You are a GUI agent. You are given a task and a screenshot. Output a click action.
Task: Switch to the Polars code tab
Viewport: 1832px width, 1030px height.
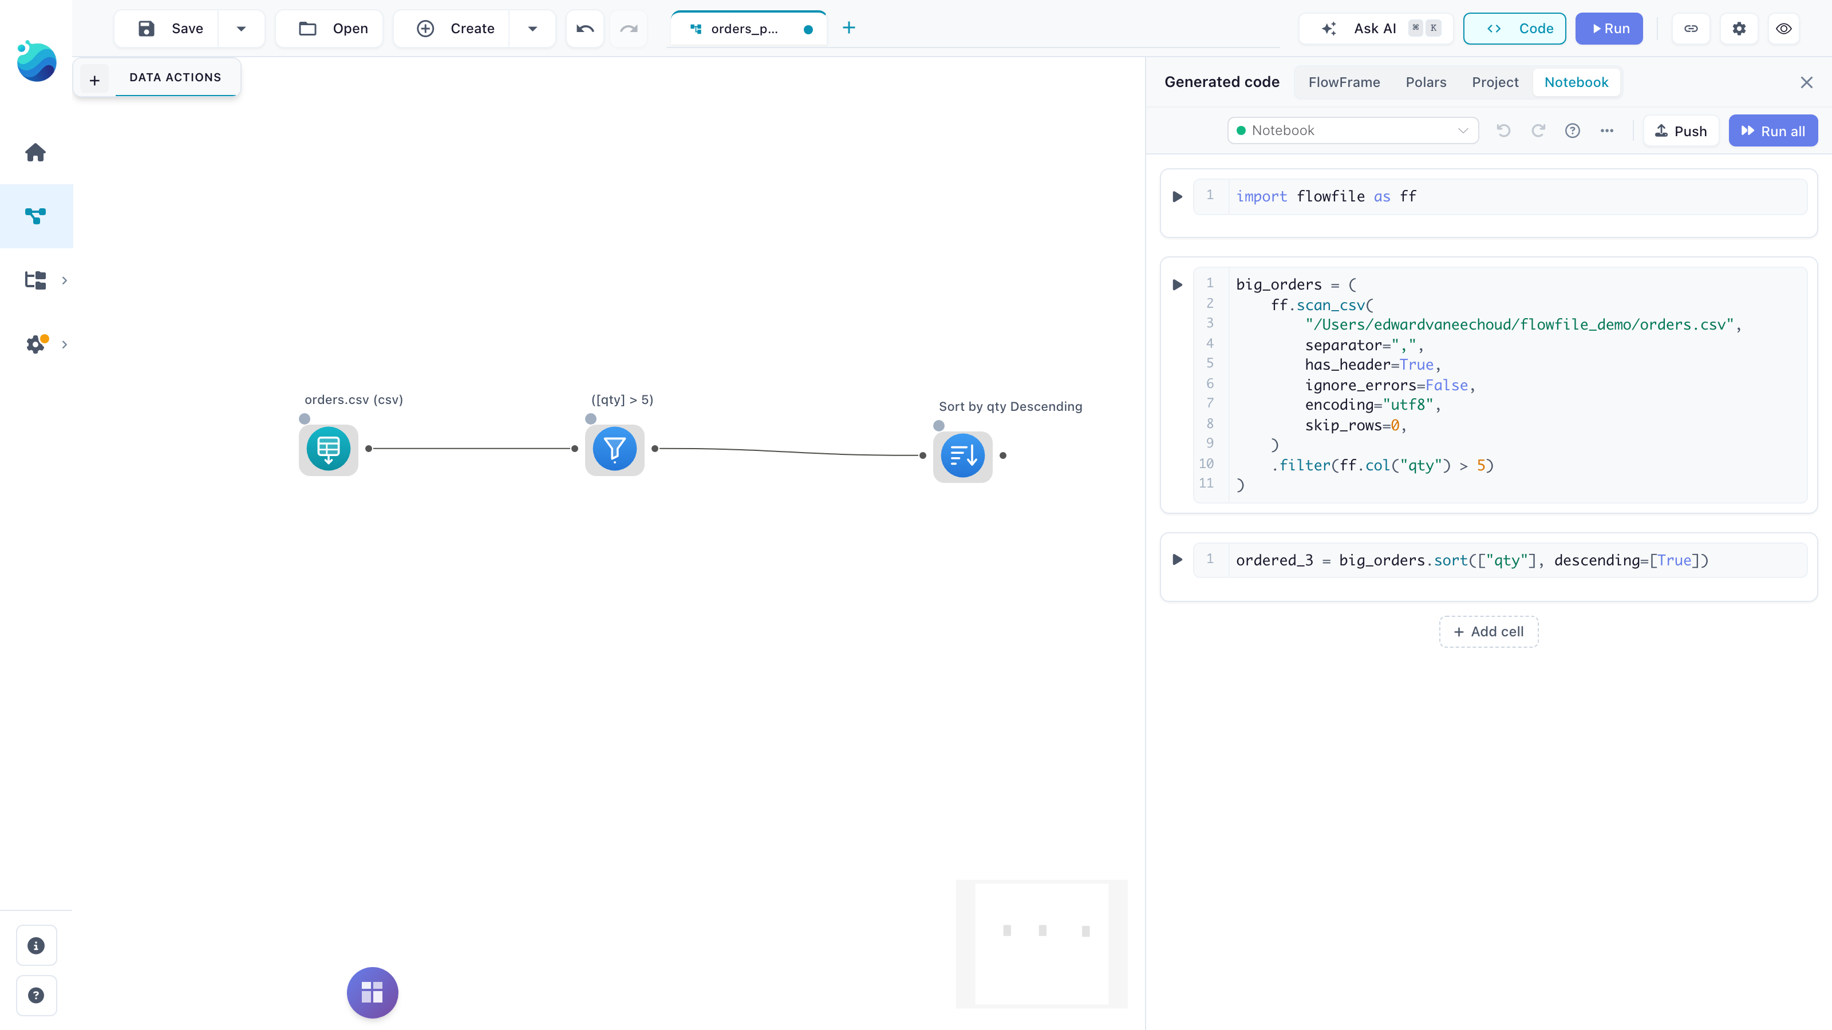click(x=1425, y=82)
